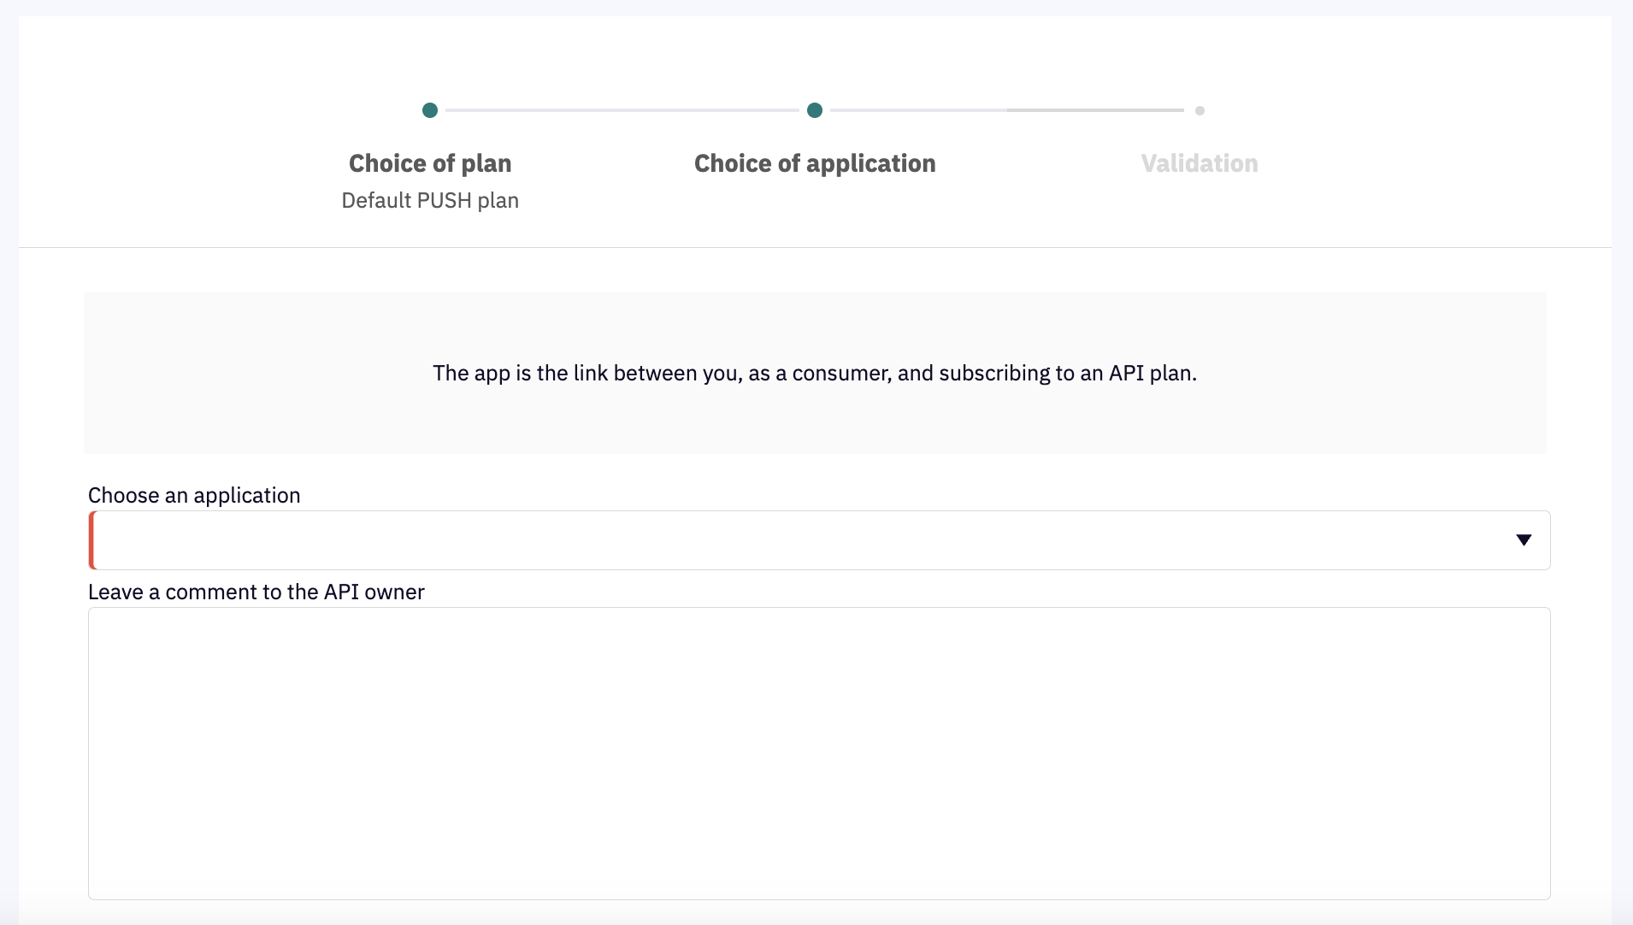Click the Choose an application select field

point(819,540)
